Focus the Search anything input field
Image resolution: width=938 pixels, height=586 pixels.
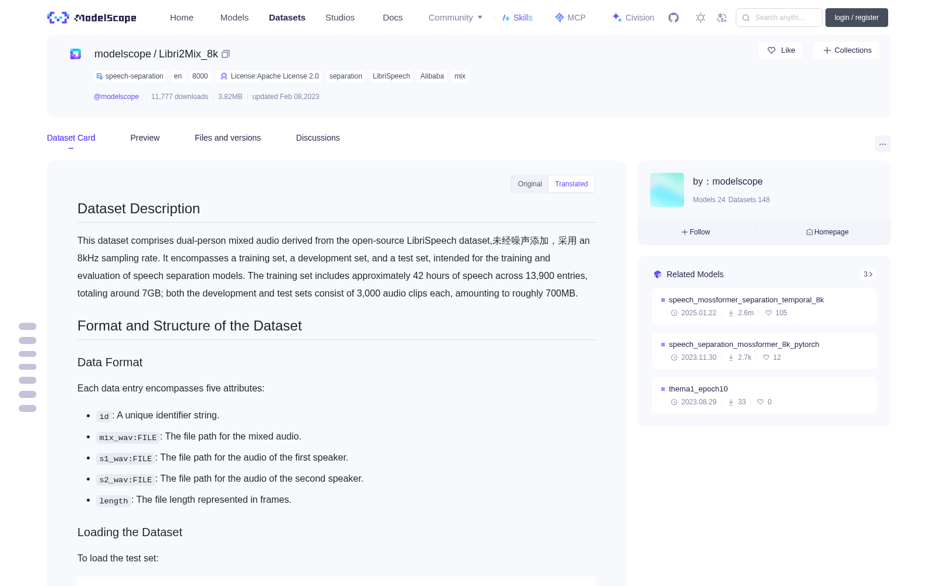(x=779, y=18)
